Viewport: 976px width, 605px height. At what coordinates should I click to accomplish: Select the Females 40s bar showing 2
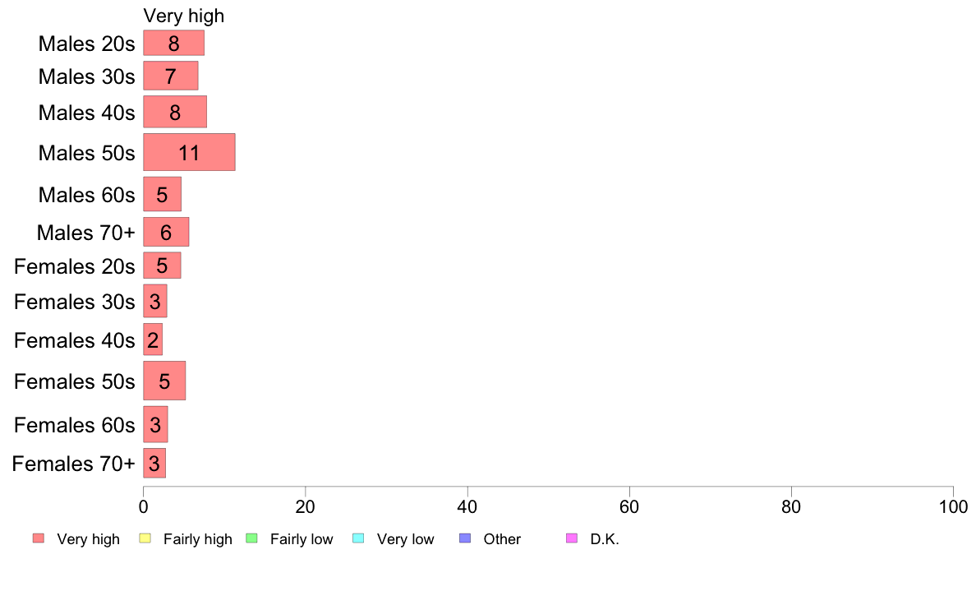(153, 339)
